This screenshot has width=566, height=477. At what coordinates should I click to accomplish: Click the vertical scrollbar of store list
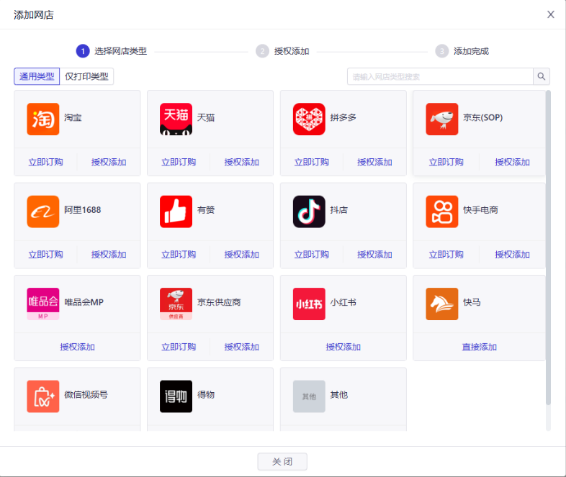tap(548, 247)
